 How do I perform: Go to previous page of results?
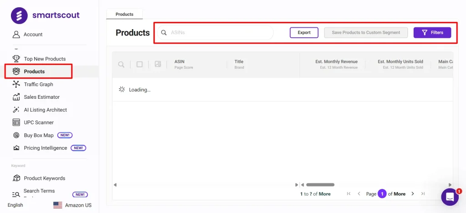click(x=359, y=194)
